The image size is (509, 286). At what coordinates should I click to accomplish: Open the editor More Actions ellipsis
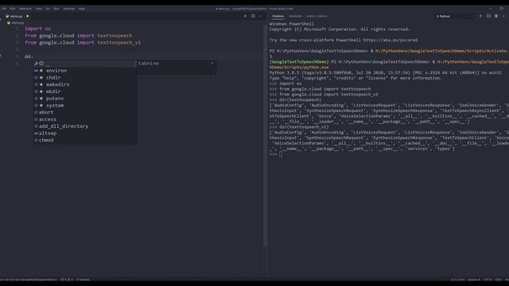pos(261,16)
